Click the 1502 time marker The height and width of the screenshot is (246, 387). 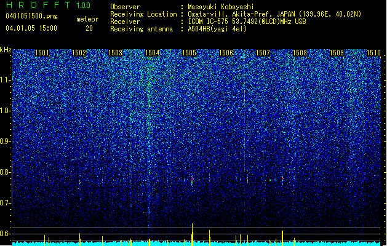79,53
